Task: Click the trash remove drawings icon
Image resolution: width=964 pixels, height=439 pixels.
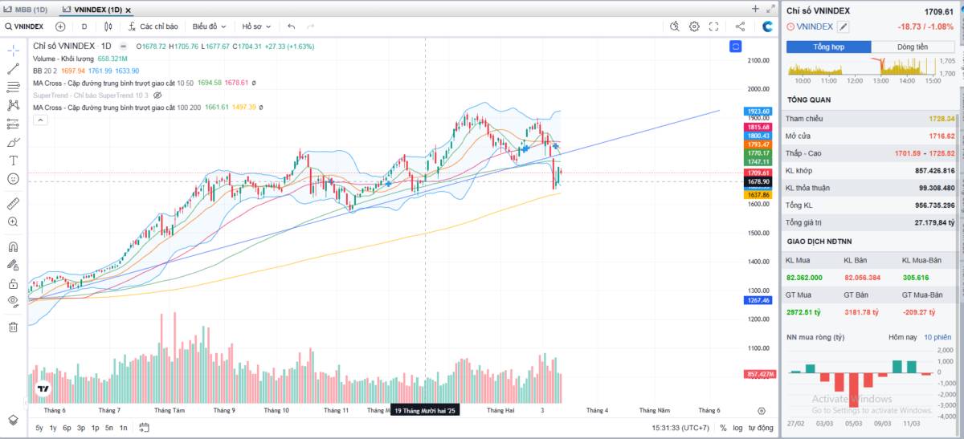Action: click(13, 327)
